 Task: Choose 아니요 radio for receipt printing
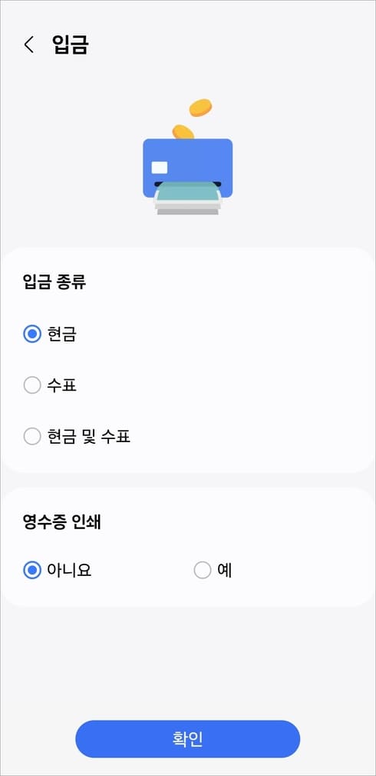[x=32, y=570]
